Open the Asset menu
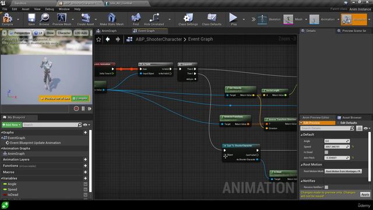 pos(26,9)
